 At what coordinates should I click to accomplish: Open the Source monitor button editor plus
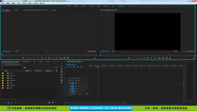pyautogui.click(x=95, y=58)
